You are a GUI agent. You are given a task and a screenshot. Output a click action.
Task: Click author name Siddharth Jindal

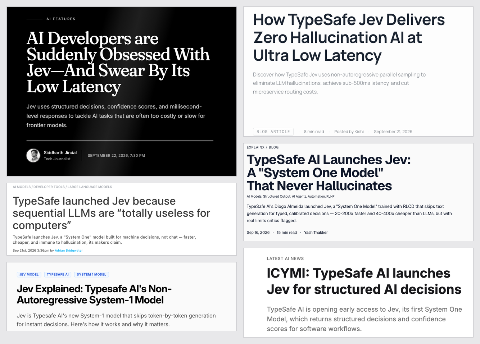pos(60,153)
